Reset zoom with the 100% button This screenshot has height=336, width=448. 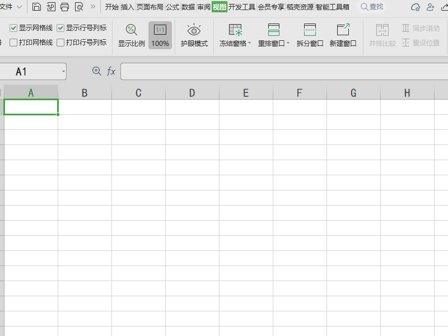pyautogui.click(x=160, y=35)
